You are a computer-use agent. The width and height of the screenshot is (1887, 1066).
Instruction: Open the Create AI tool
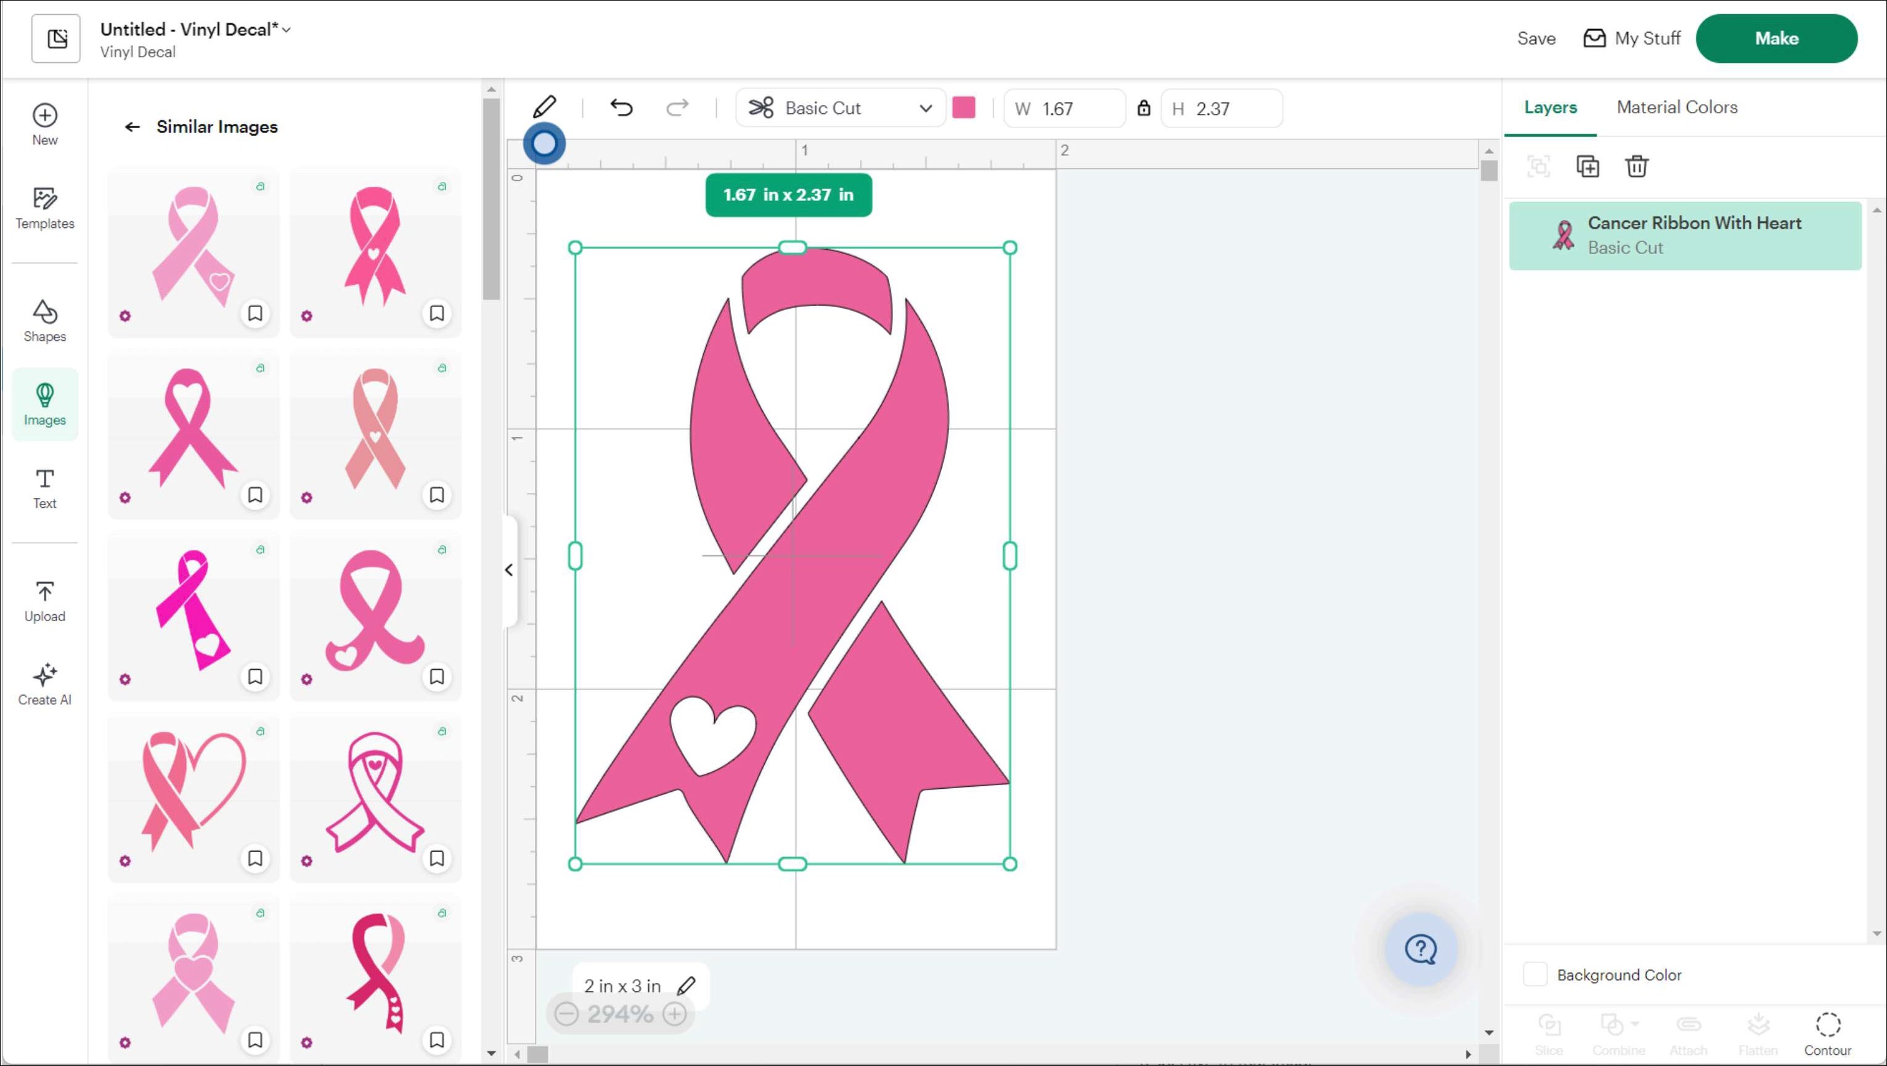pyautogui.click(x=44, y=683)
